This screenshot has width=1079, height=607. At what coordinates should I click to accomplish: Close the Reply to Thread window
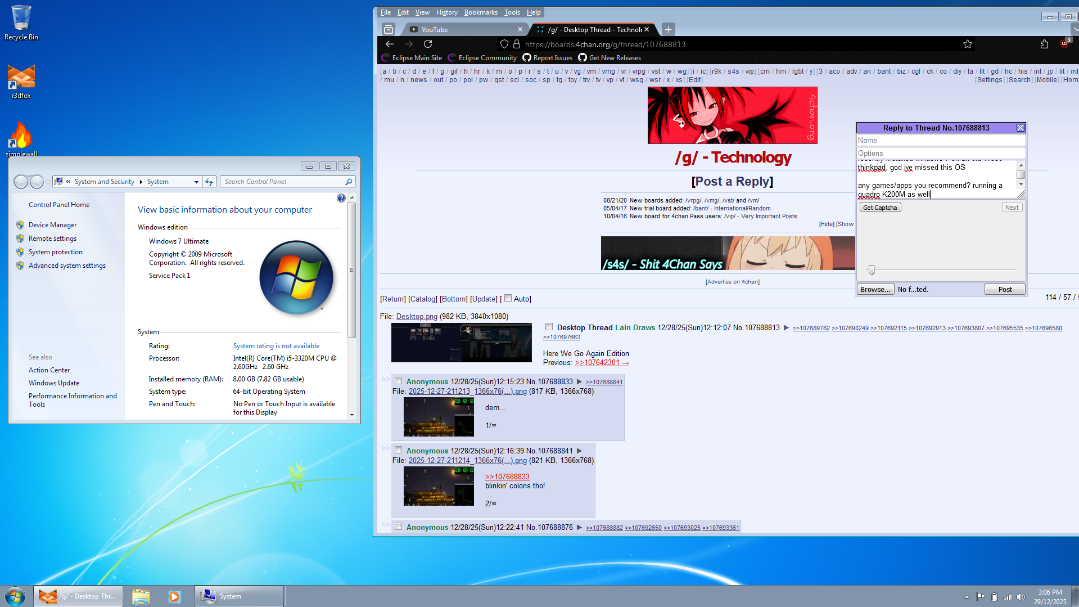coord(1021,128)
